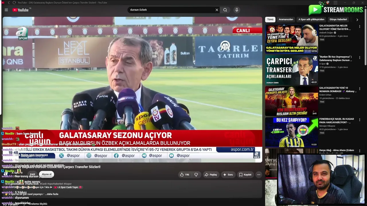Select the 'Dünya Haberleri' filter chip

(338, 19)
